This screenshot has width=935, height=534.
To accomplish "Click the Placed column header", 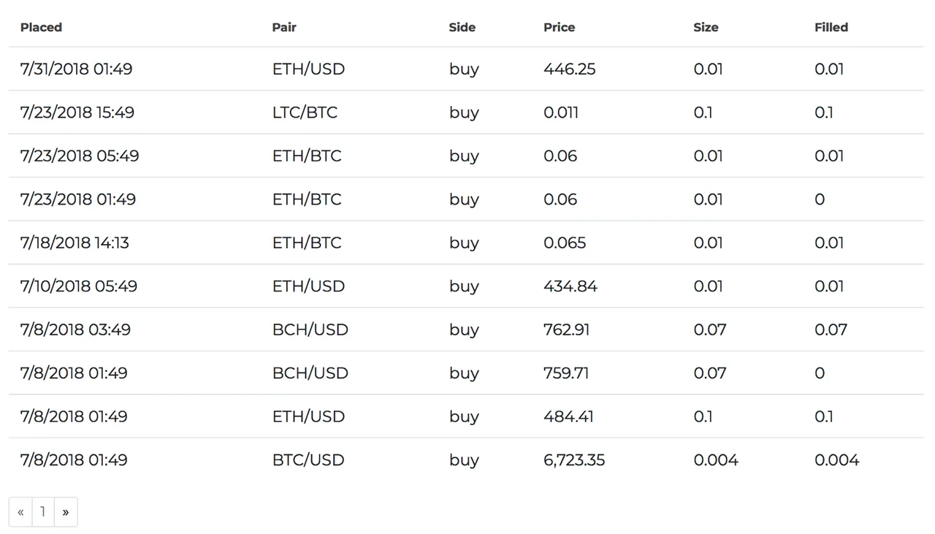I will coord(41,27).
